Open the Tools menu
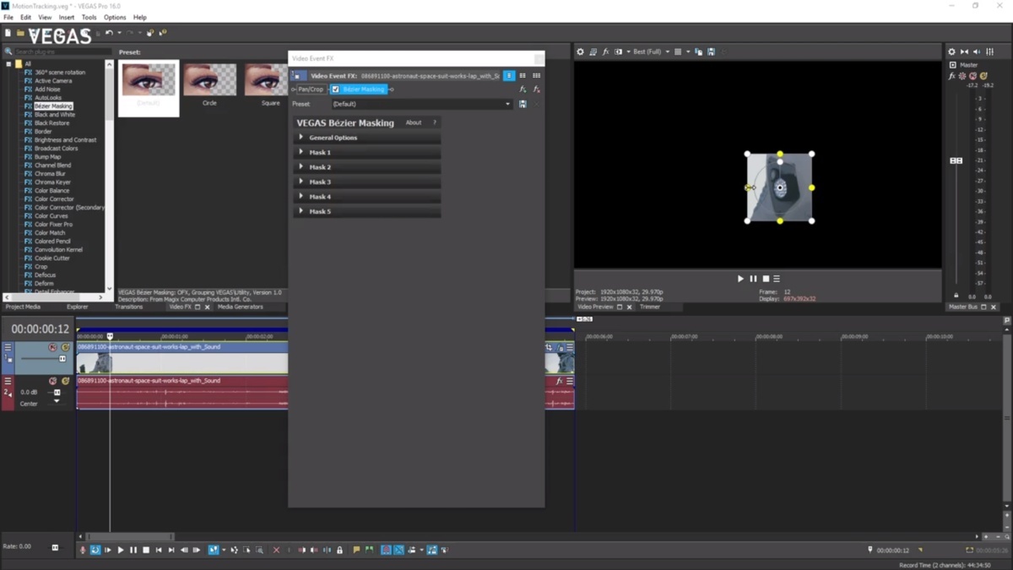Screen dimensions: 1013x570 click(x=89, y=17)
